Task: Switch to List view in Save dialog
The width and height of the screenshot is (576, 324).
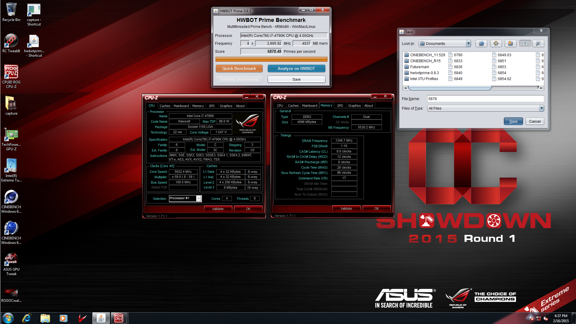Action: click(x=525, y=43)
